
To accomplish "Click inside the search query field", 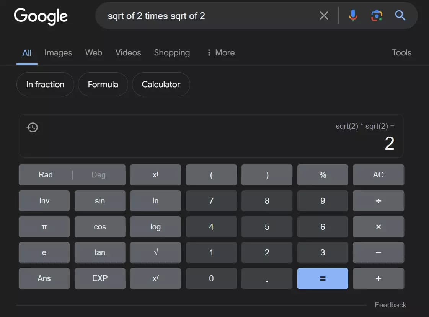I will (210, 16).
